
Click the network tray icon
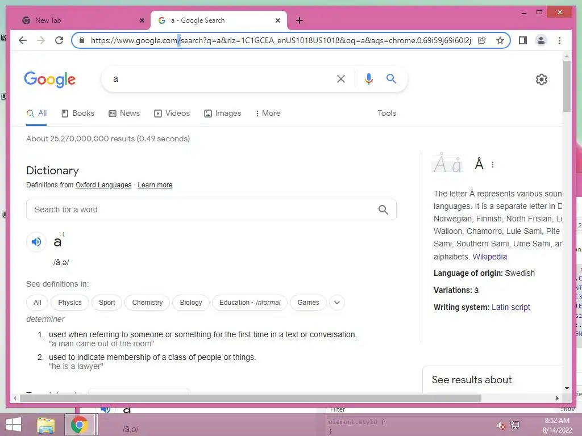pyautogui.click(x=515, y=425)
